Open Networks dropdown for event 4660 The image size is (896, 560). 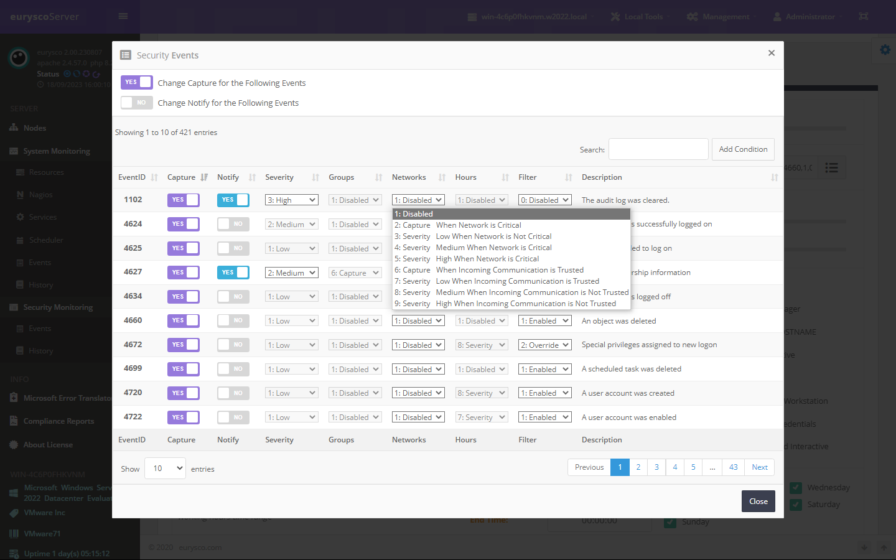418,320
